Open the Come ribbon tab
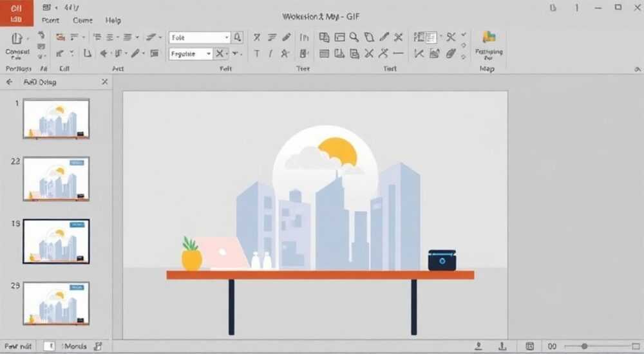This screenshot has height=354, width=644. tap(82, 20)
